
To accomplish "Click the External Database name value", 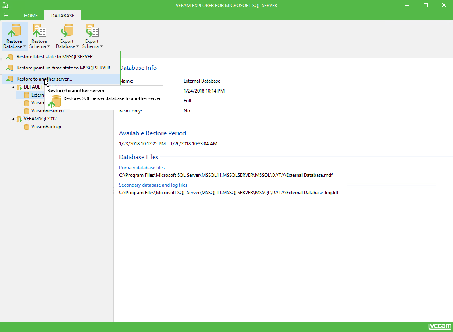I will click(202, 81).
